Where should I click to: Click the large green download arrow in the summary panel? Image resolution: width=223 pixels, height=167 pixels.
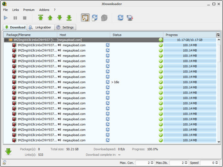[8, 151]
